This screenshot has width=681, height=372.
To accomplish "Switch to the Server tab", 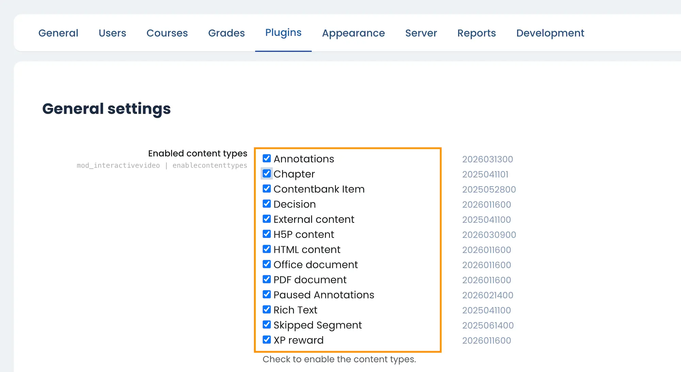I will click(421, 33).
